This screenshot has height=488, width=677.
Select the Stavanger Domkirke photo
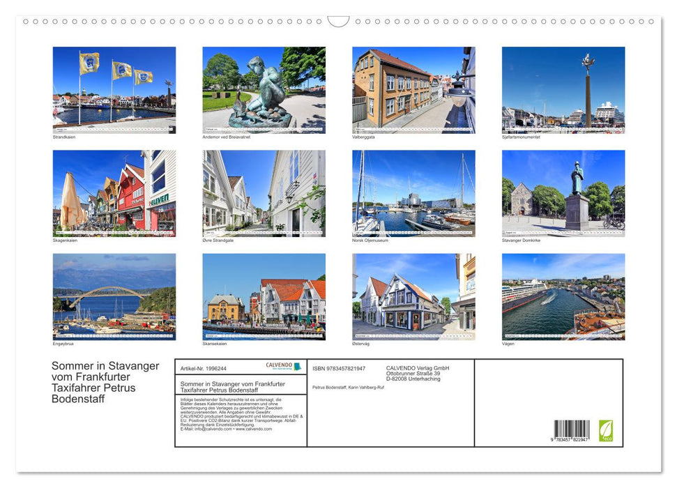562,192
